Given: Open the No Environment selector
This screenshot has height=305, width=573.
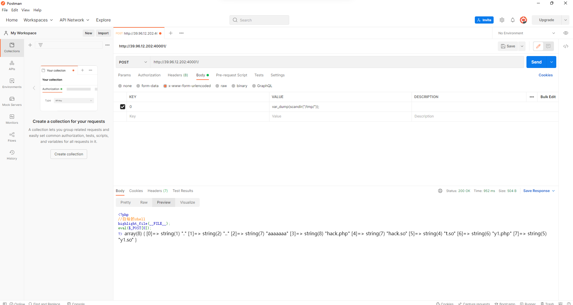Looking at the screenshot, I should 526,33.
